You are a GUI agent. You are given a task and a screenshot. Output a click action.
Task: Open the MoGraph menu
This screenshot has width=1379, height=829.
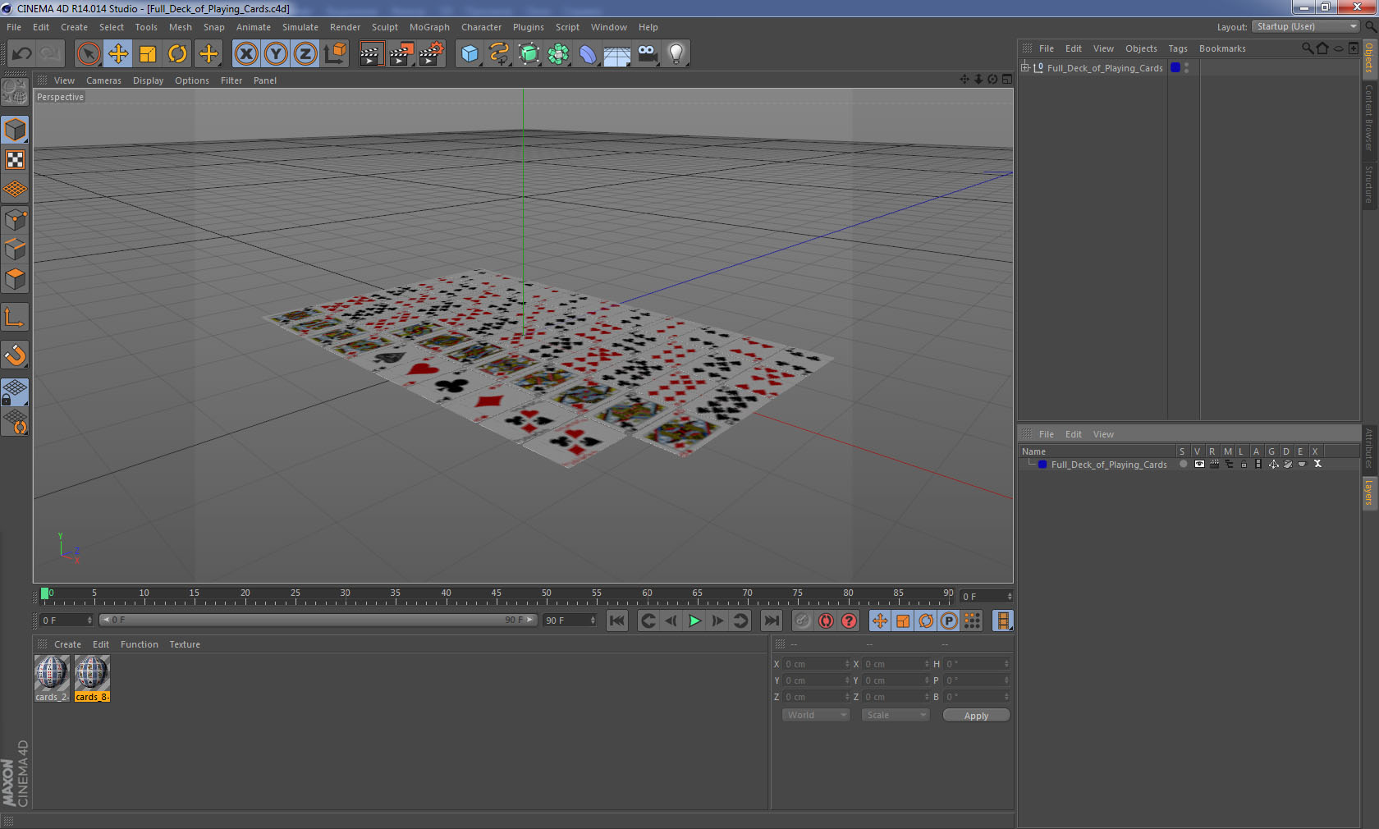[429, 27]
